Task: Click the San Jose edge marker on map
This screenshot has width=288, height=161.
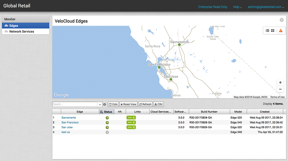Action: coord(171,79)
